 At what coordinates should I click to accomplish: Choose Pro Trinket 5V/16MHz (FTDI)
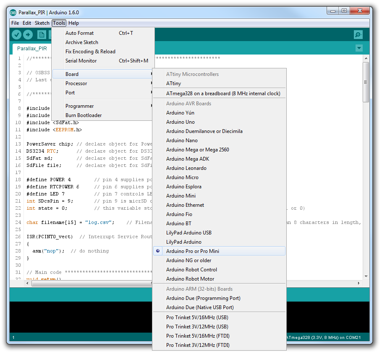point(219,336)
